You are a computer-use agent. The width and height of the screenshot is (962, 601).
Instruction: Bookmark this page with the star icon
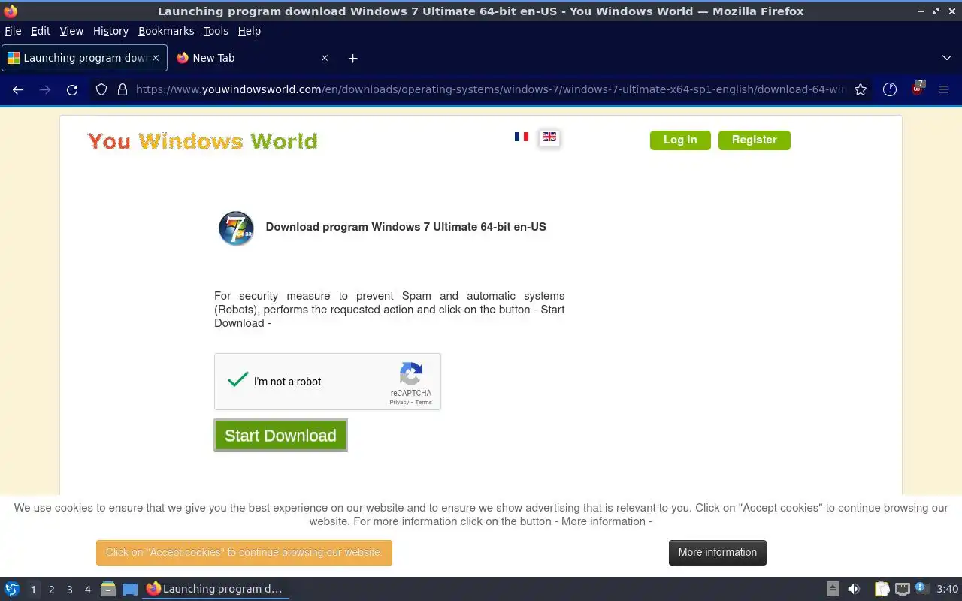861,89
